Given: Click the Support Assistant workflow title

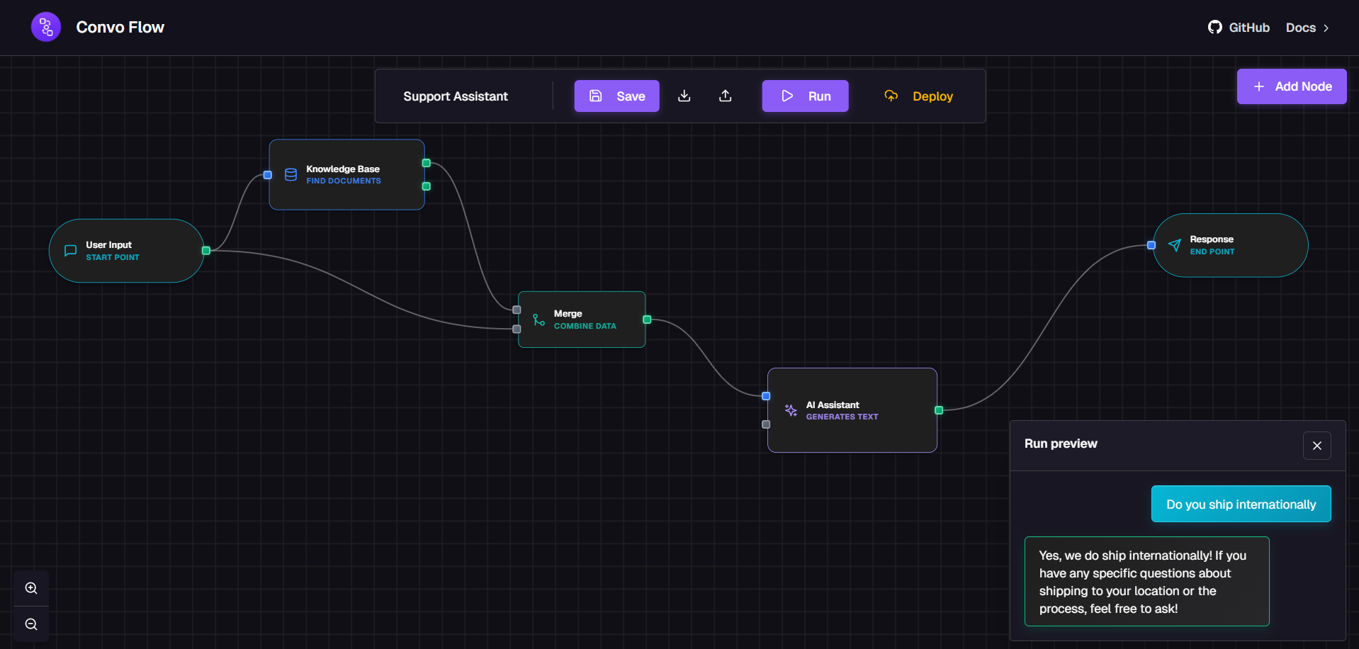Looking at the screenshot, I should pyautogui.click(x=455, y=96).
